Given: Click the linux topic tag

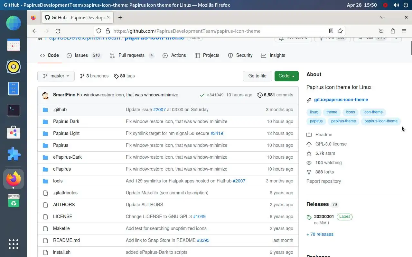Looking at the screenshot, I should pyautogui.click(x=314, y=112).
